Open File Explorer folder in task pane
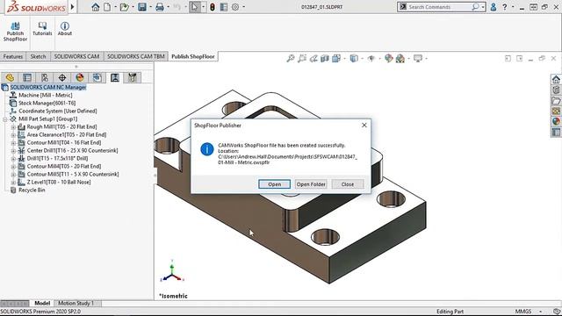The height and width of the screenshot is (316, 562). [556, 101]
